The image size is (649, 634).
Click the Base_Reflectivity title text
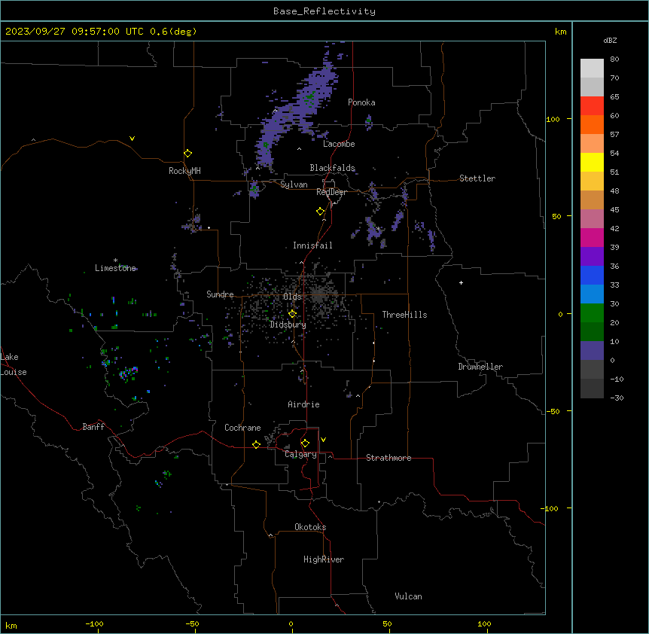tap(324, 11)
